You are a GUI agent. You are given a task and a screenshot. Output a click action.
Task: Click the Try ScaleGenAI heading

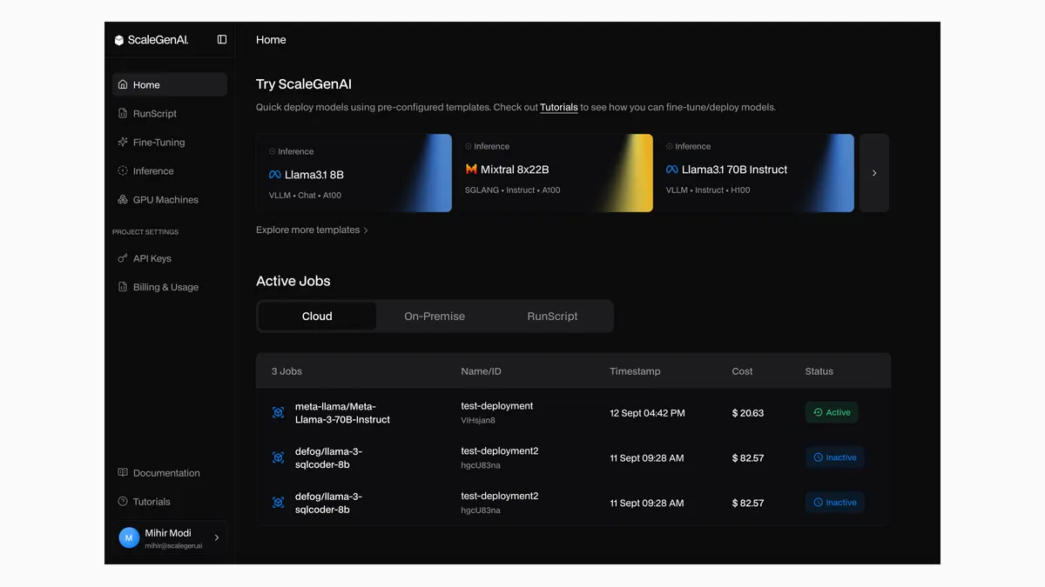(304, 84)
